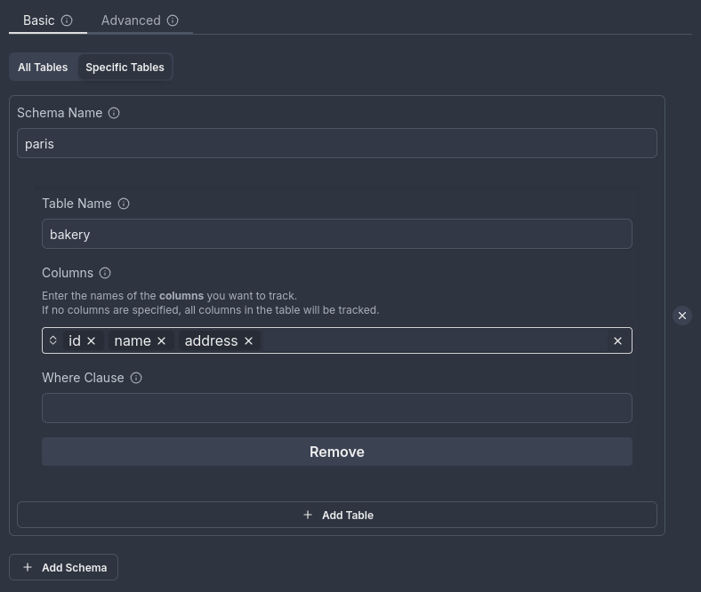Viewport: 701px width, 592px height.
Task: Click the Columns info icon
Action: [105, 273]
